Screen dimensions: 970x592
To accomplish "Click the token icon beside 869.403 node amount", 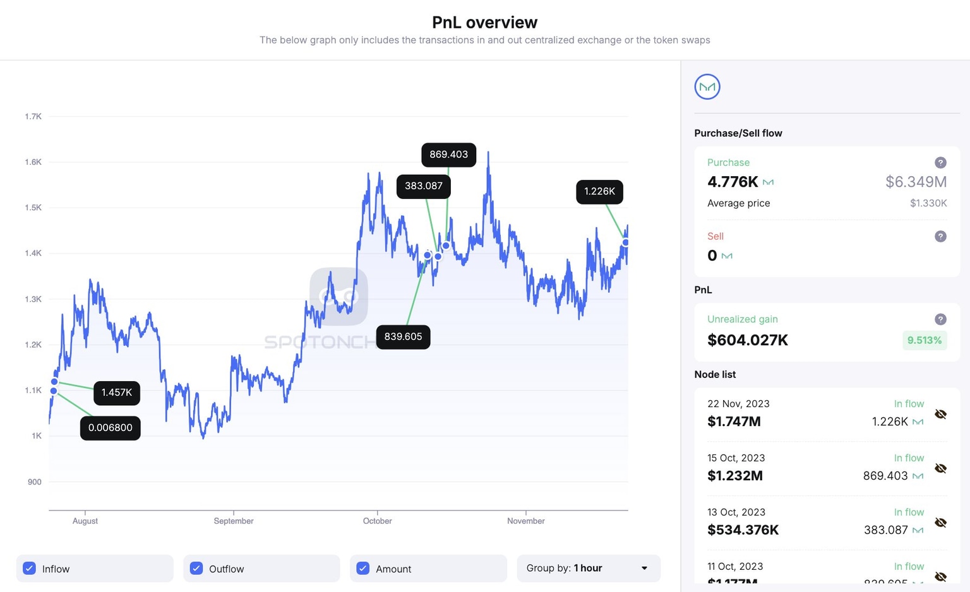I will click(x=918, y=476).
